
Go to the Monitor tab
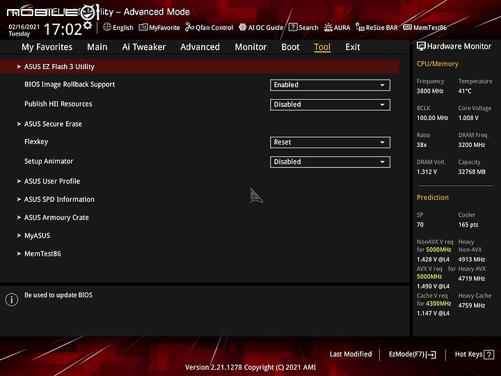click(250, 47)
